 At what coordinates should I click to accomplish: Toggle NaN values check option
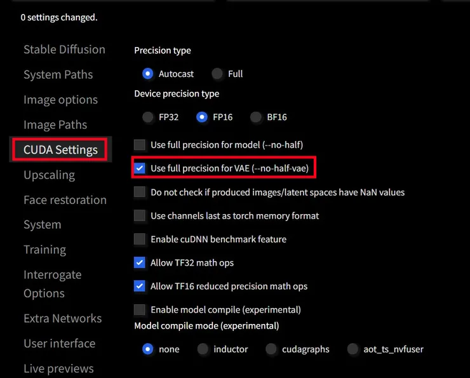(140, 192)
